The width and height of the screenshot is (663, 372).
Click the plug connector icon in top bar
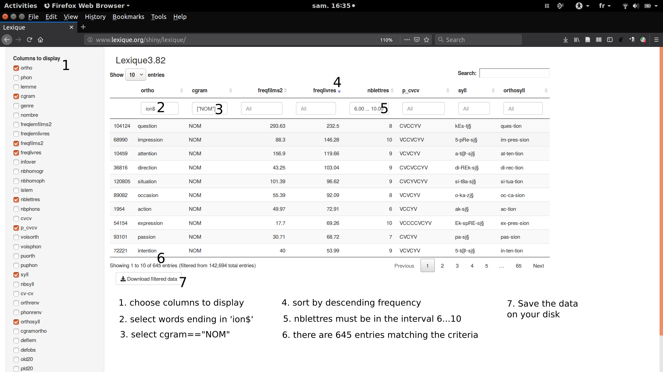560,6
